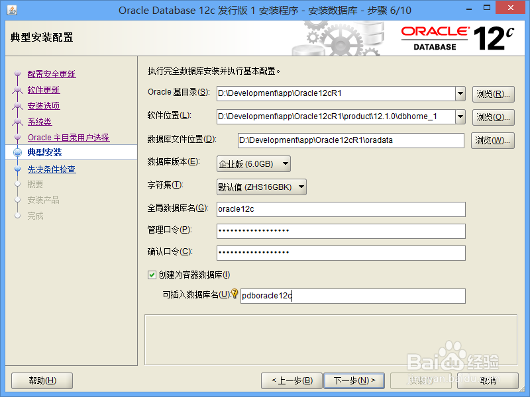The height and width of the screenshot is (397, 530).
Task: Expand the character set ZHS16GBK dropdown
Action: coord(261,187)
